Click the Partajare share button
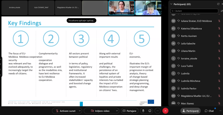 (130, 111)
